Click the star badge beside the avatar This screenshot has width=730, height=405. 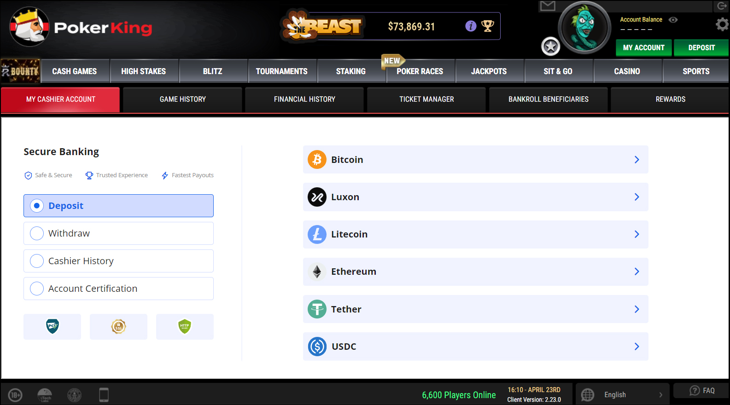(x=550, y=46)
